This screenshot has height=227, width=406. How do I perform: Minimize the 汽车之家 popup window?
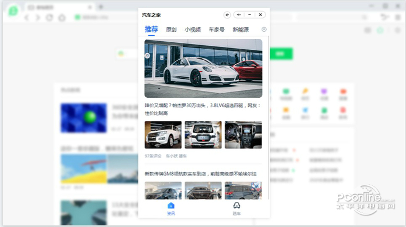249,14
